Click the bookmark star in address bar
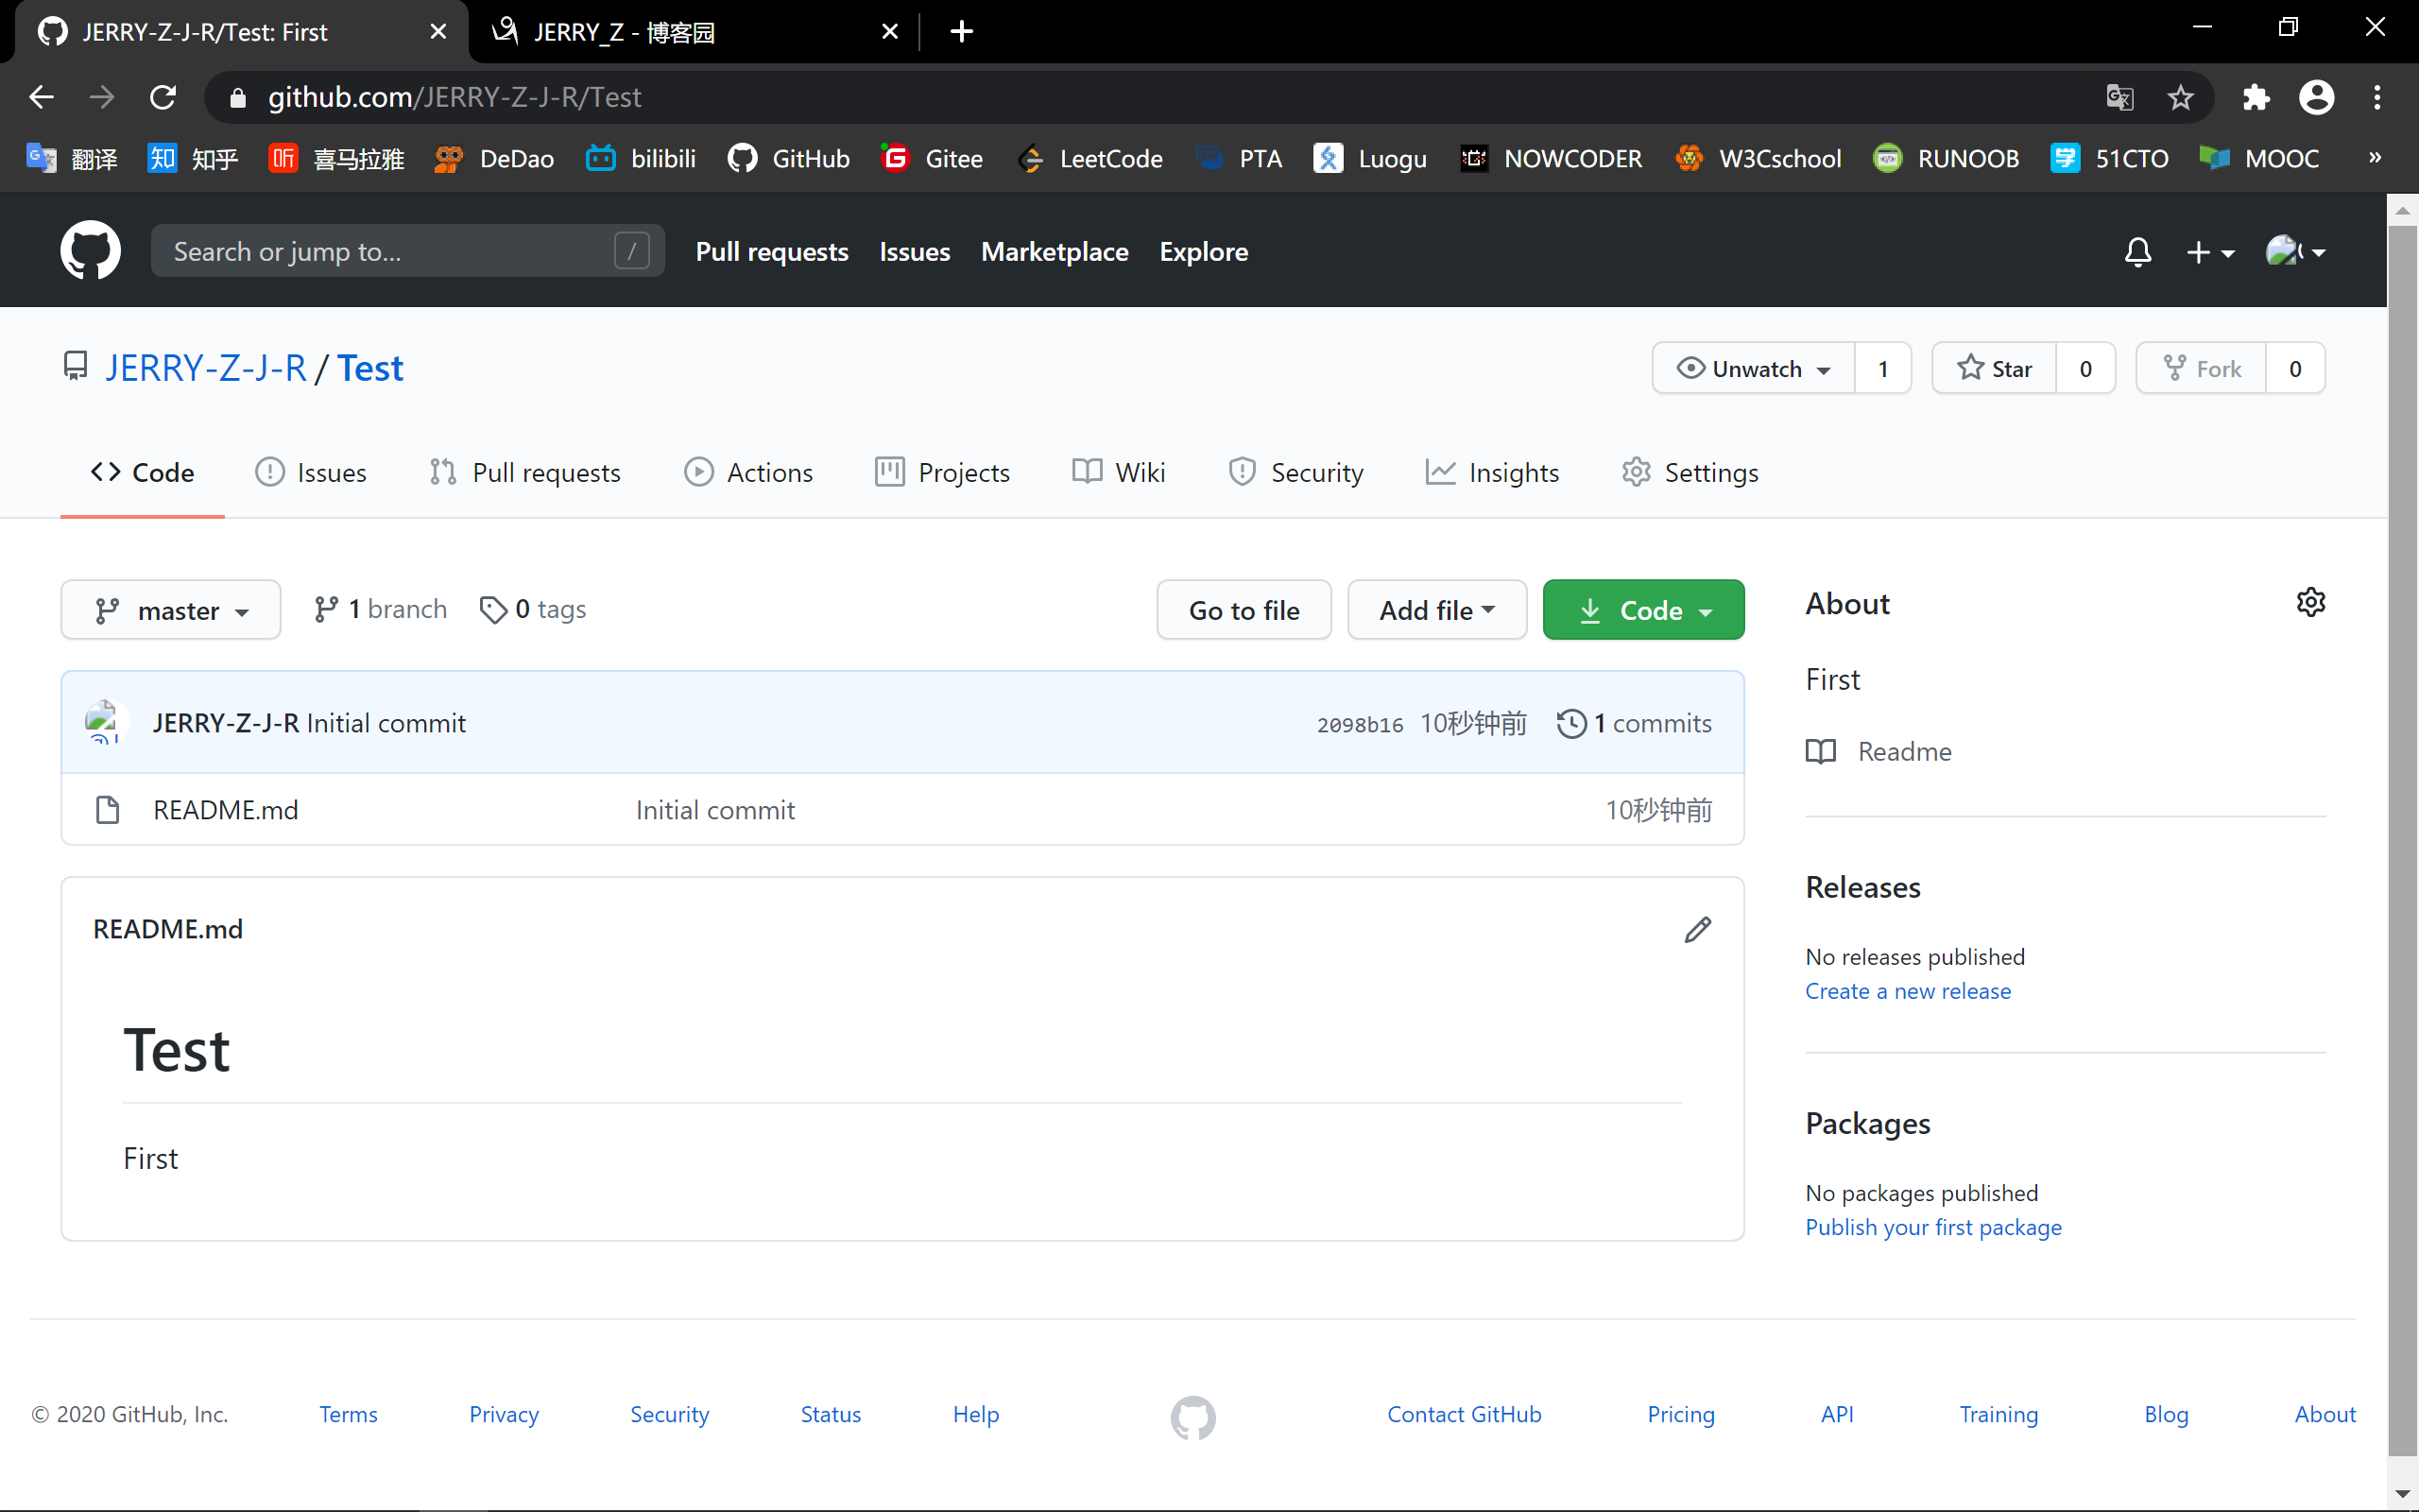 click(x=2180, y=97)
